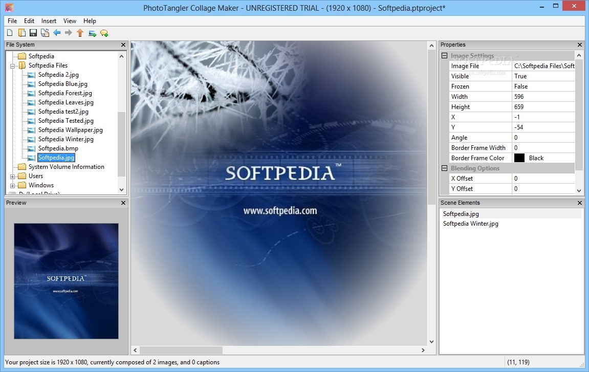Screen dimensions: 589x372
Task: Click the X position value -1
Action: [x=543, y=117]
